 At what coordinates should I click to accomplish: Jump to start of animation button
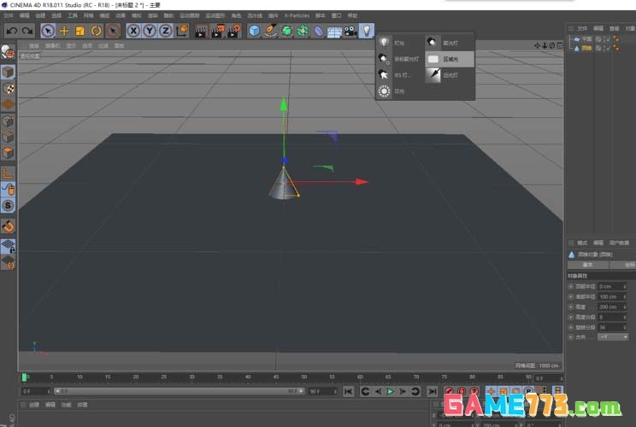349,391
